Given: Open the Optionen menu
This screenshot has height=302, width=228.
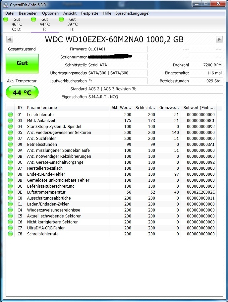Looking at the screenshot, I should click(x=50, y=13).
